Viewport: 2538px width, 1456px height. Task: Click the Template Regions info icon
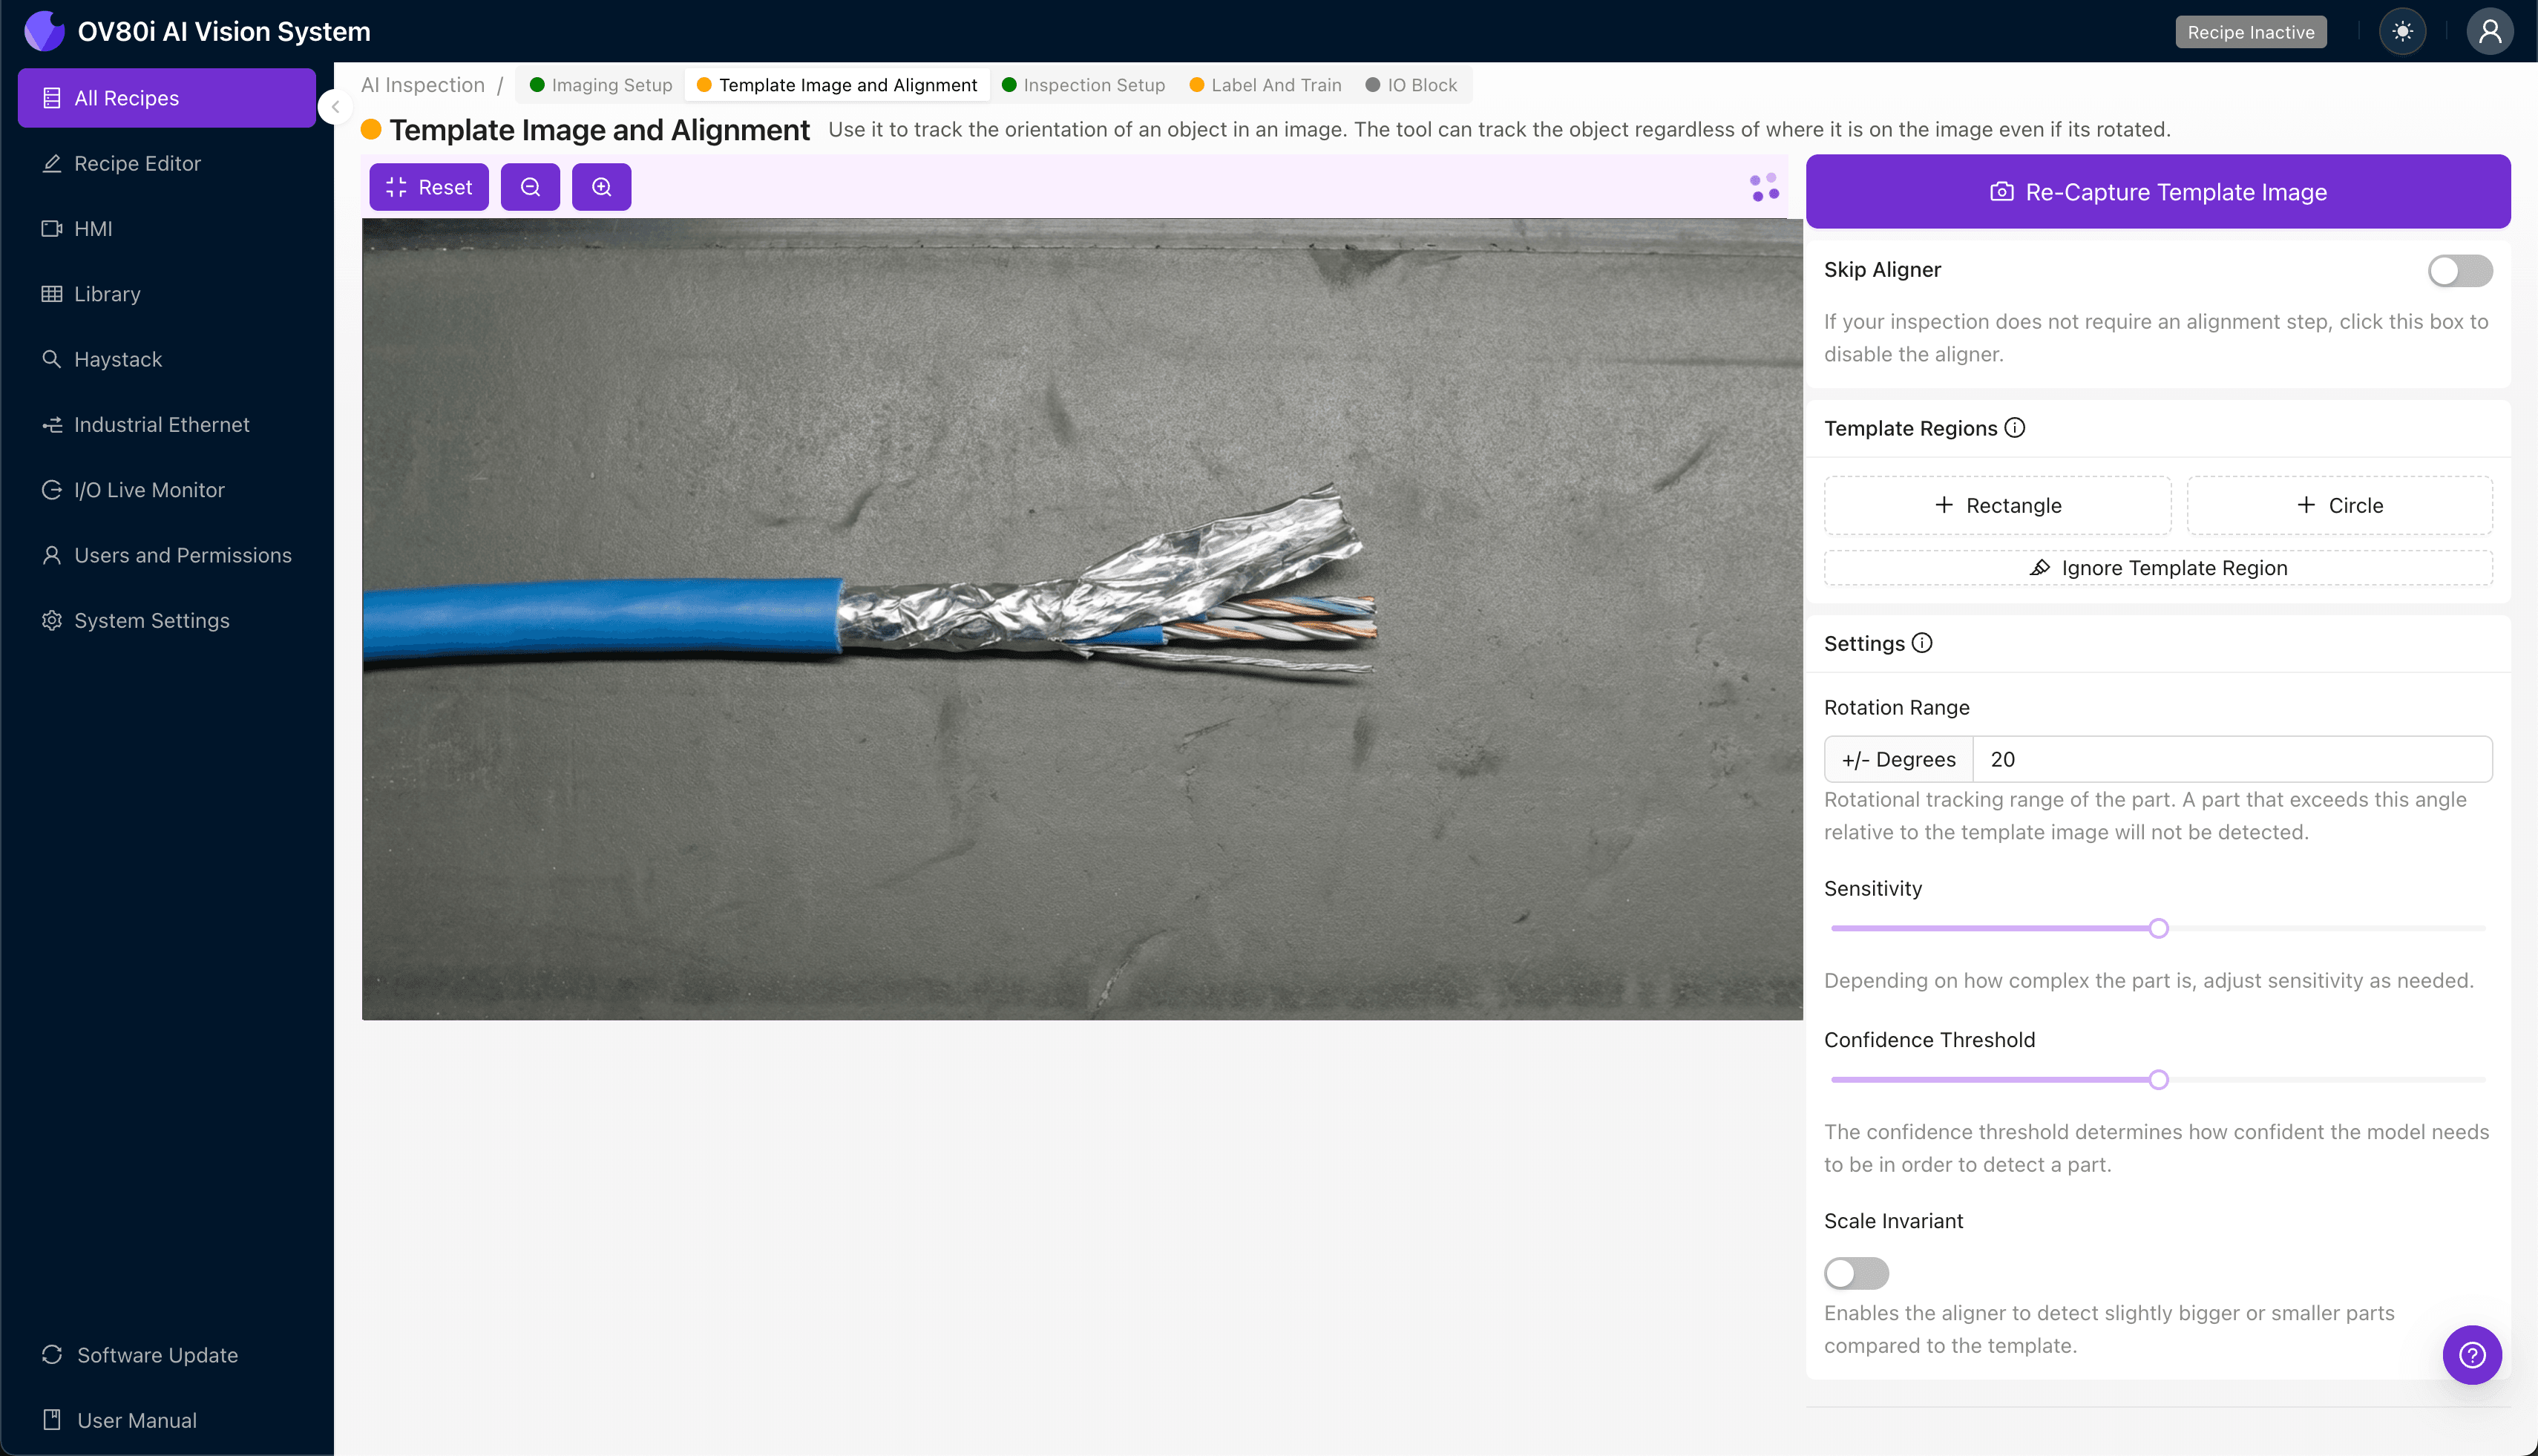point(2015,428)
